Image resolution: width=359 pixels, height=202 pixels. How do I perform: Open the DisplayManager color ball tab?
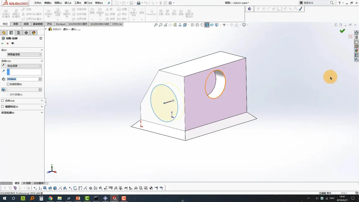click(x=34, y=33)
